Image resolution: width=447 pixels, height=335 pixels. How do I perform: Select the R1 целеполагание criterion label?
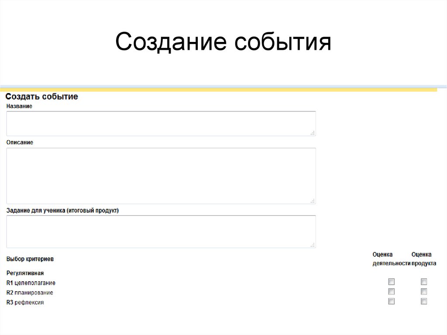point(31,282)
